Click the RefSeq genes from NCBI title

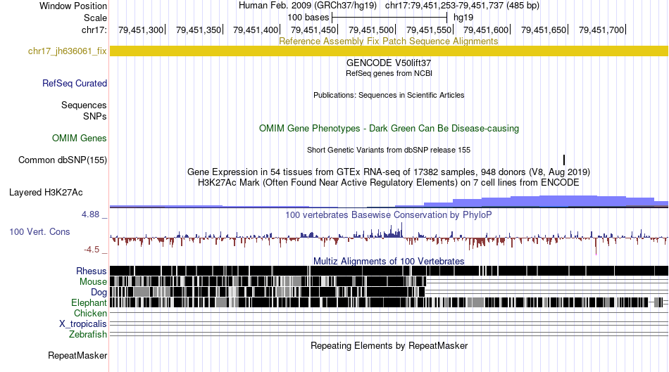389,73
